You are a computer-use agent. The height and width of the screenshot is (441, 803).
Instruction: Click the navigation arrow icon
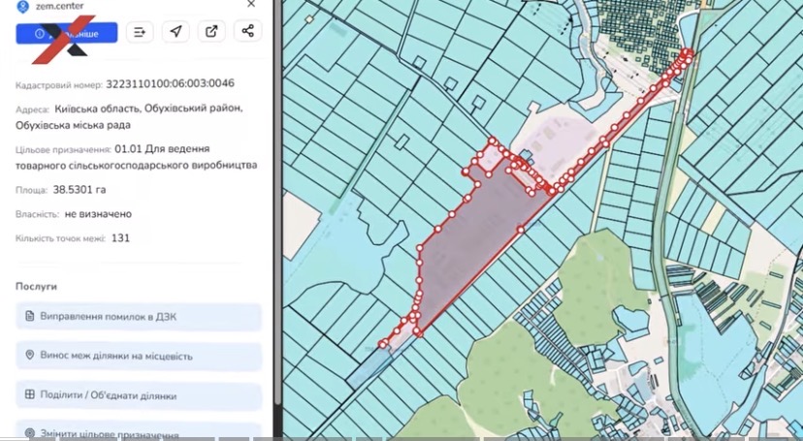coord(176,31)
